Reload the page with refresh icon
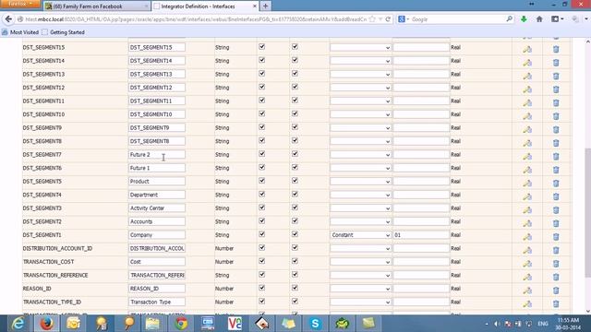 pos(388,18)
